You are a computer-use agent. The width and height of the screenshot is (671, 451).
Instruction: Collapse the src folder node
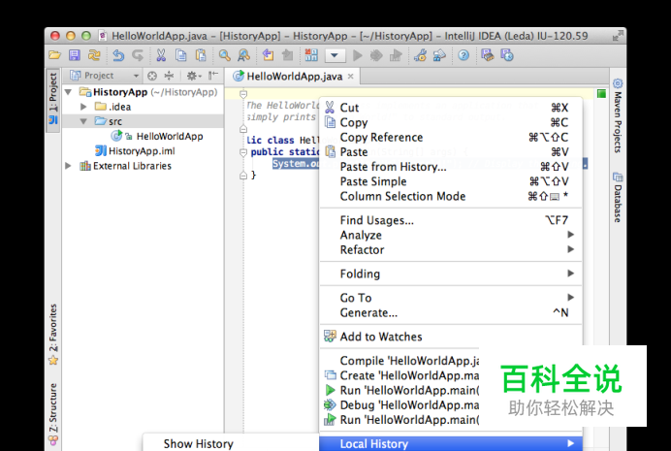83,121
